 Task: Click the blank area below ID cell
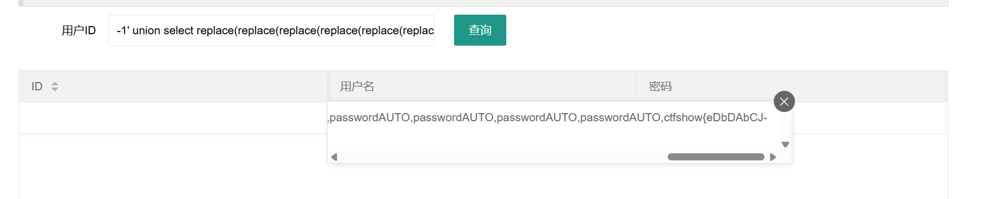[x=173, y=166]
